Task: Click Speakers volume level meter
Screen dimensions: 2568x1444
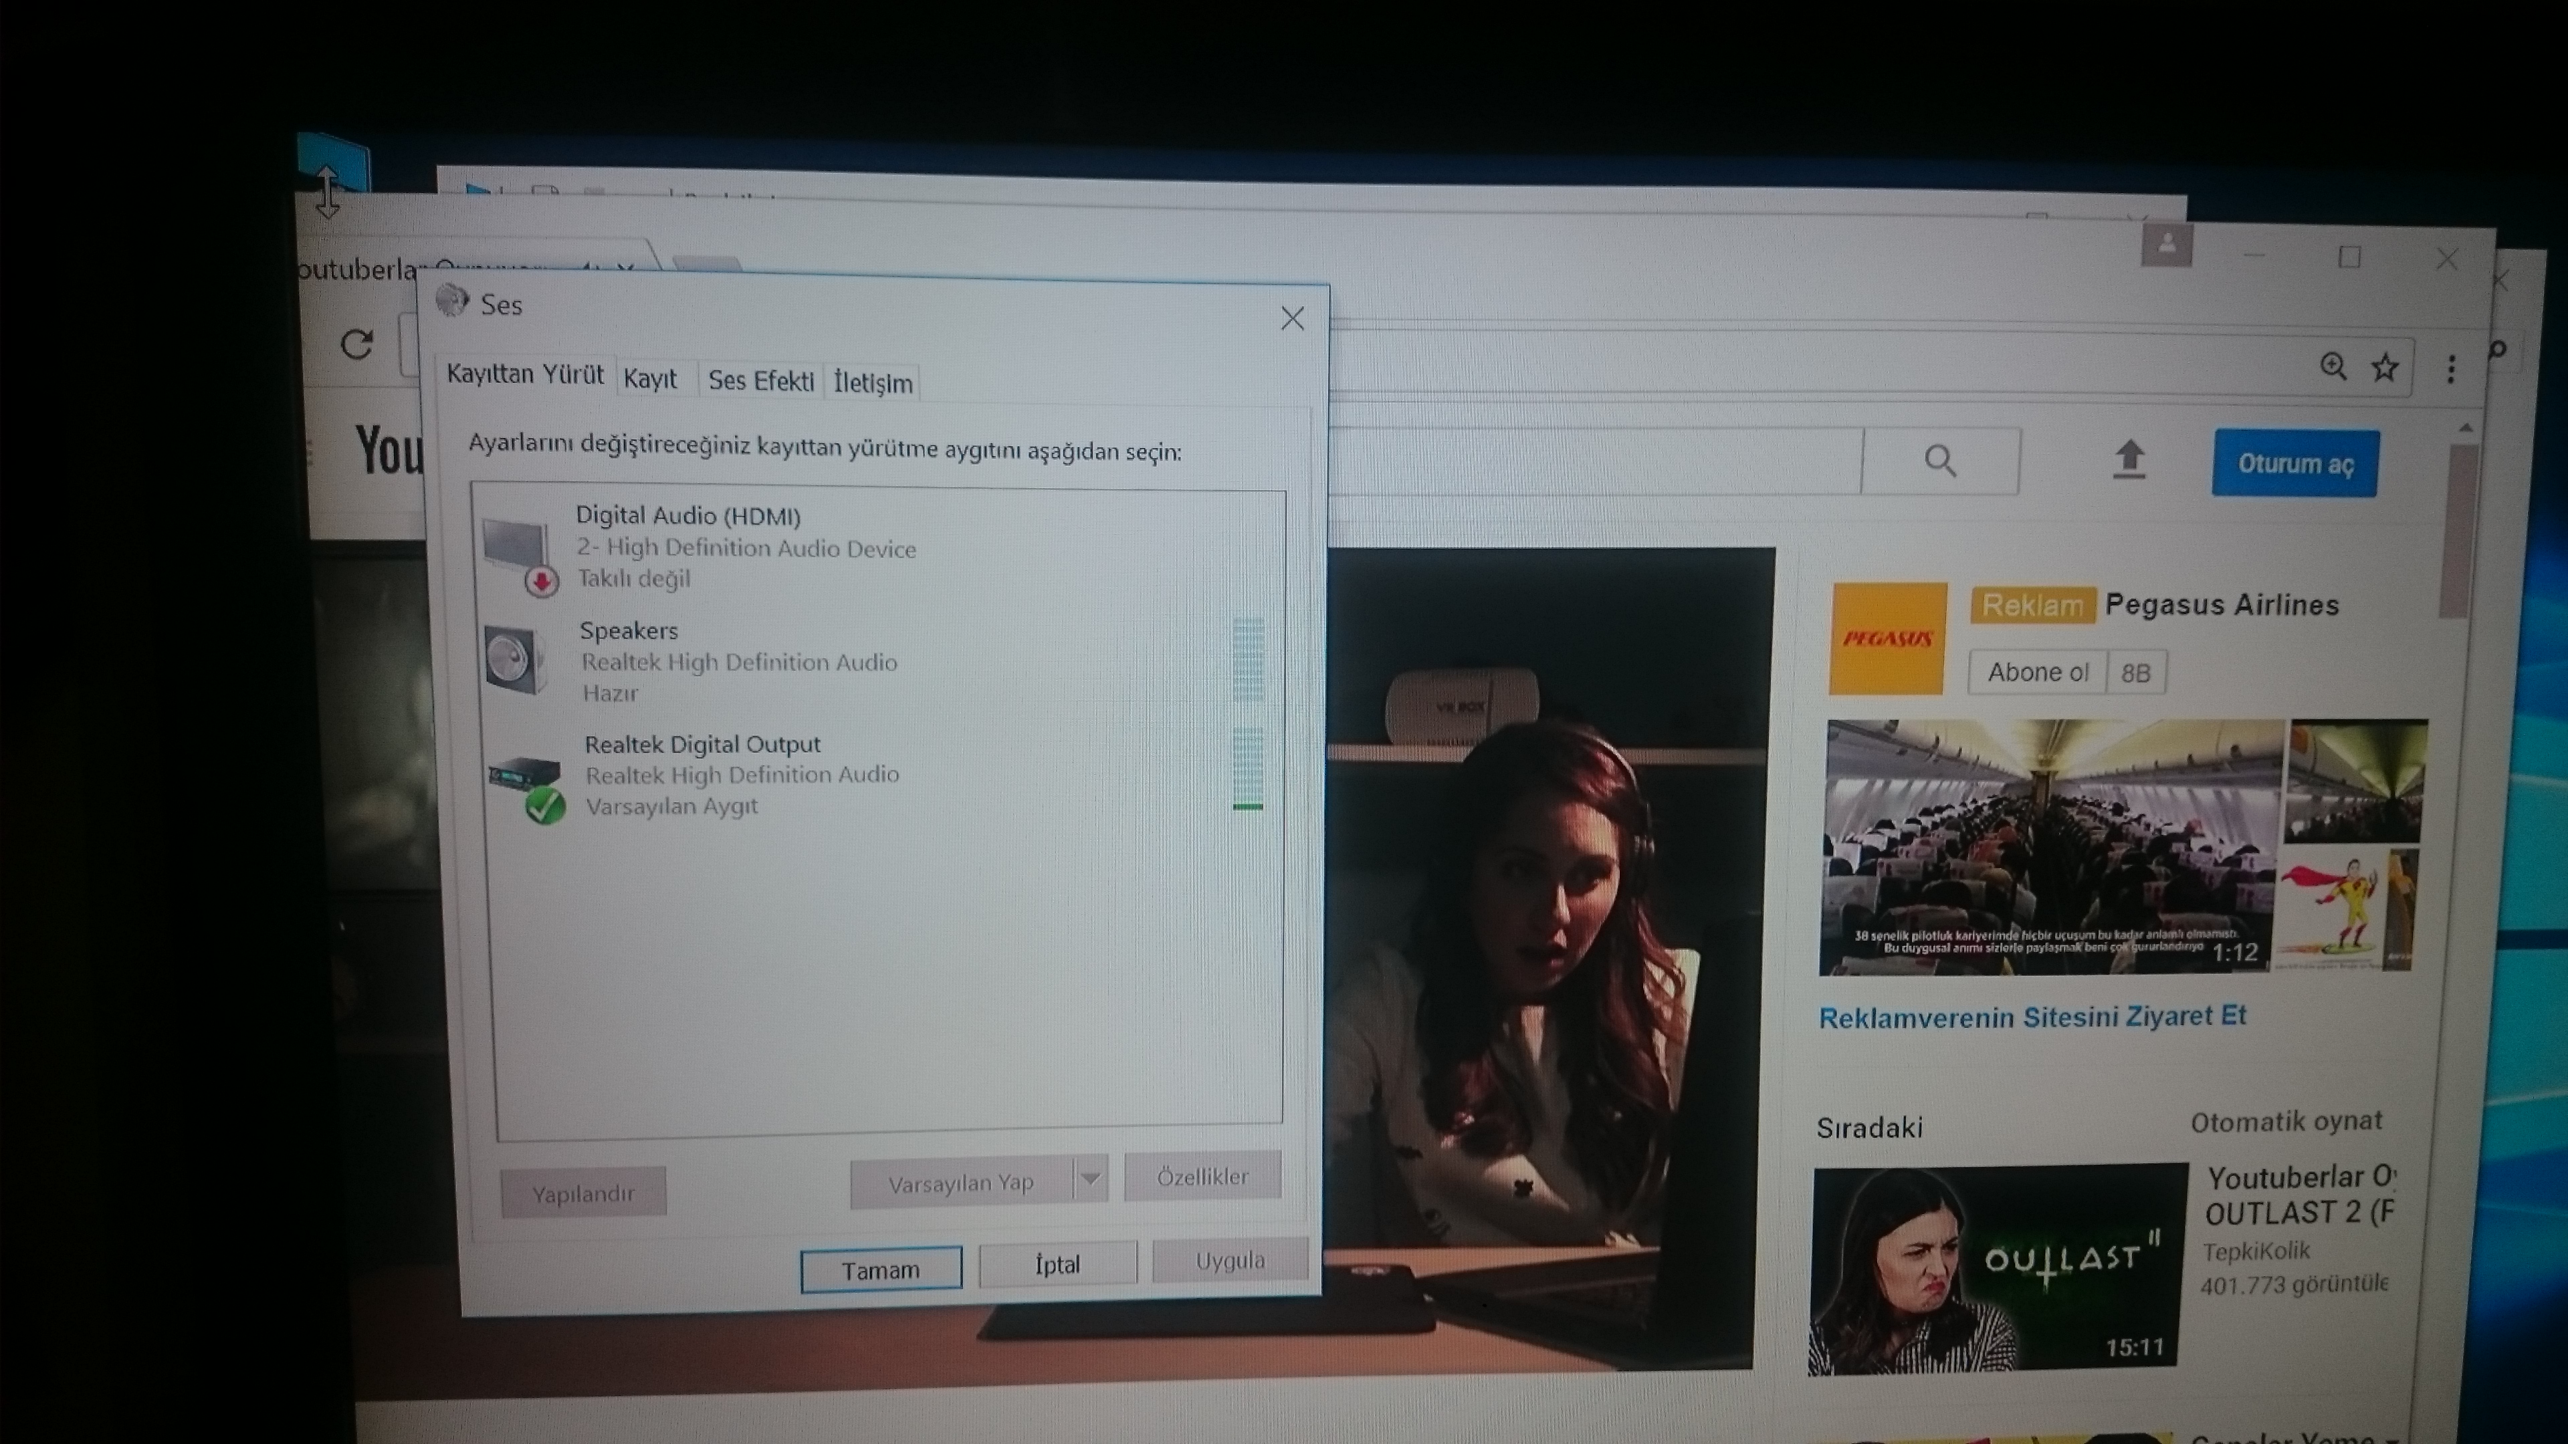Action: (x=1248, y=658)
